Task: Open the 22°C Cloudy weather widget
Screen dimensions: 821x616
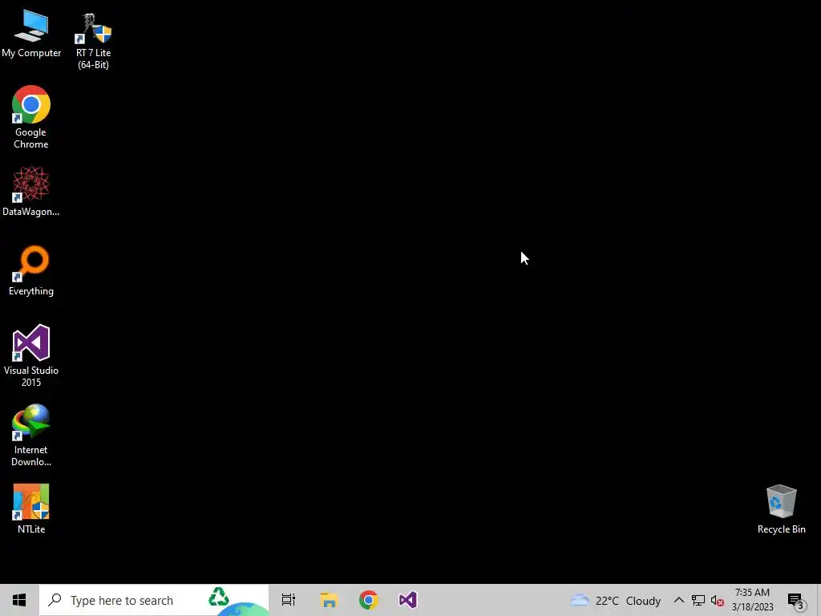Action: 615,600
